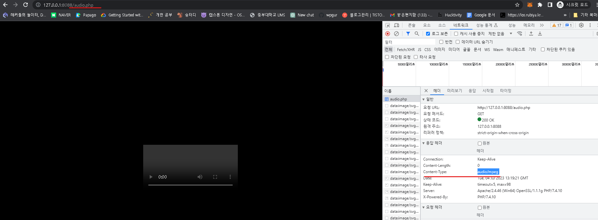This screenshot has width=598, height=220.
Task: Seek on the media player progress bar
Action: point(191,185)
